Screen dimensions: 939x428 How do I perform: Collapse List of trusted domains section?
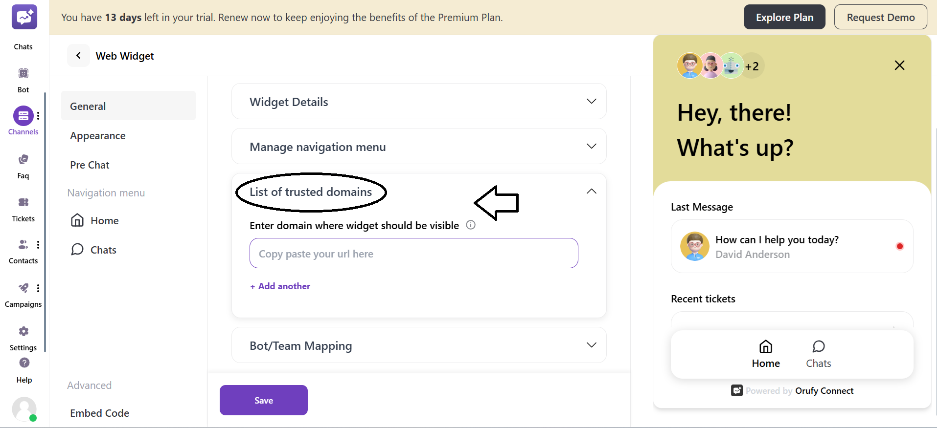[x=591, y=192]
